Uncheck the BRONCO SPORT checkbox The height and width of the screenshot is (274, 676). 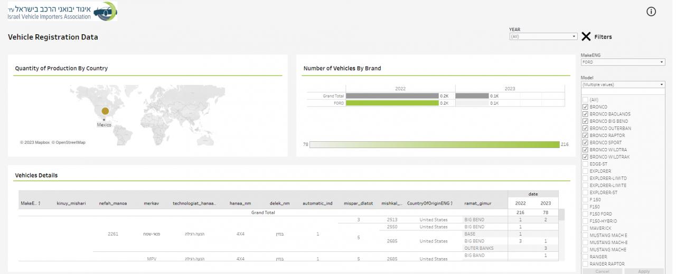coord(585,142)
